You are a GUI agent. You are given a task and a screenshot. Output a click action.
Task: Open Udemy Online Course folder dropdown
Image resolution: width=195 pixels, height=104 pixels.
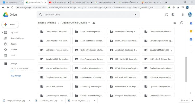click(89, 23)
